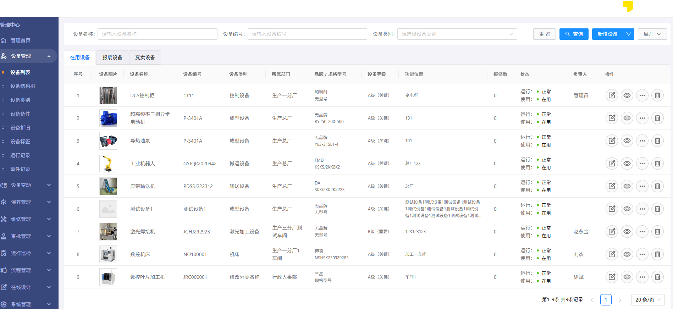Delete the DCS控制柜 device
Viewport: 673px width, 309px height.
pos(657,95)
